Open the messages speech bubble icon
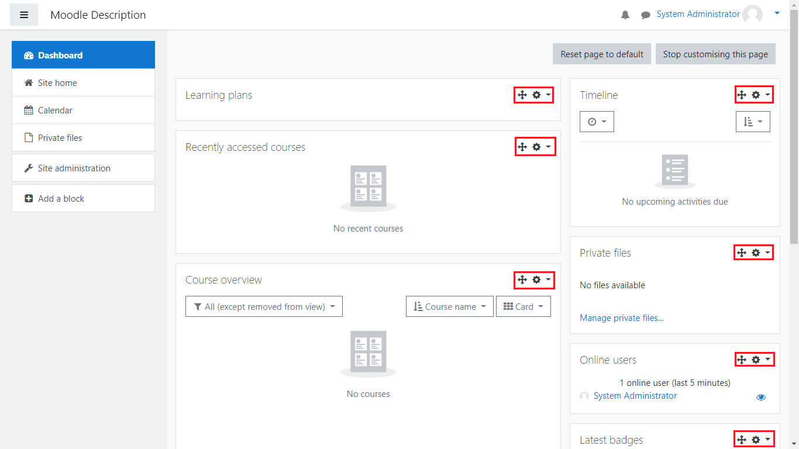Viewport: 799px width, 449px height. [x=645, y=15]
